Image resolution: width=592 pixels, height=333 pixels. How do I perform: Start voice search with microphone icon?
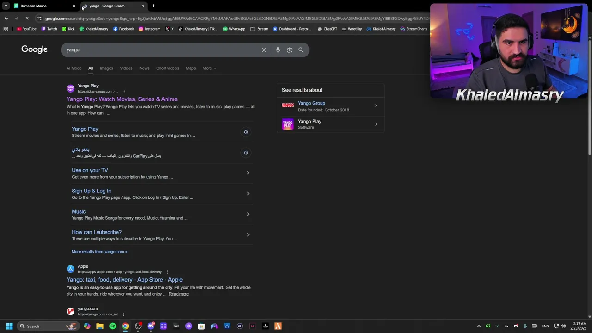tap(278, 50)
